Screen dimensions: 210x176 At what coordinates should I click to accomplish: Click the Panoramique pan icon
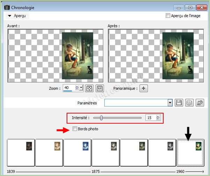click(x=143, y=88)
